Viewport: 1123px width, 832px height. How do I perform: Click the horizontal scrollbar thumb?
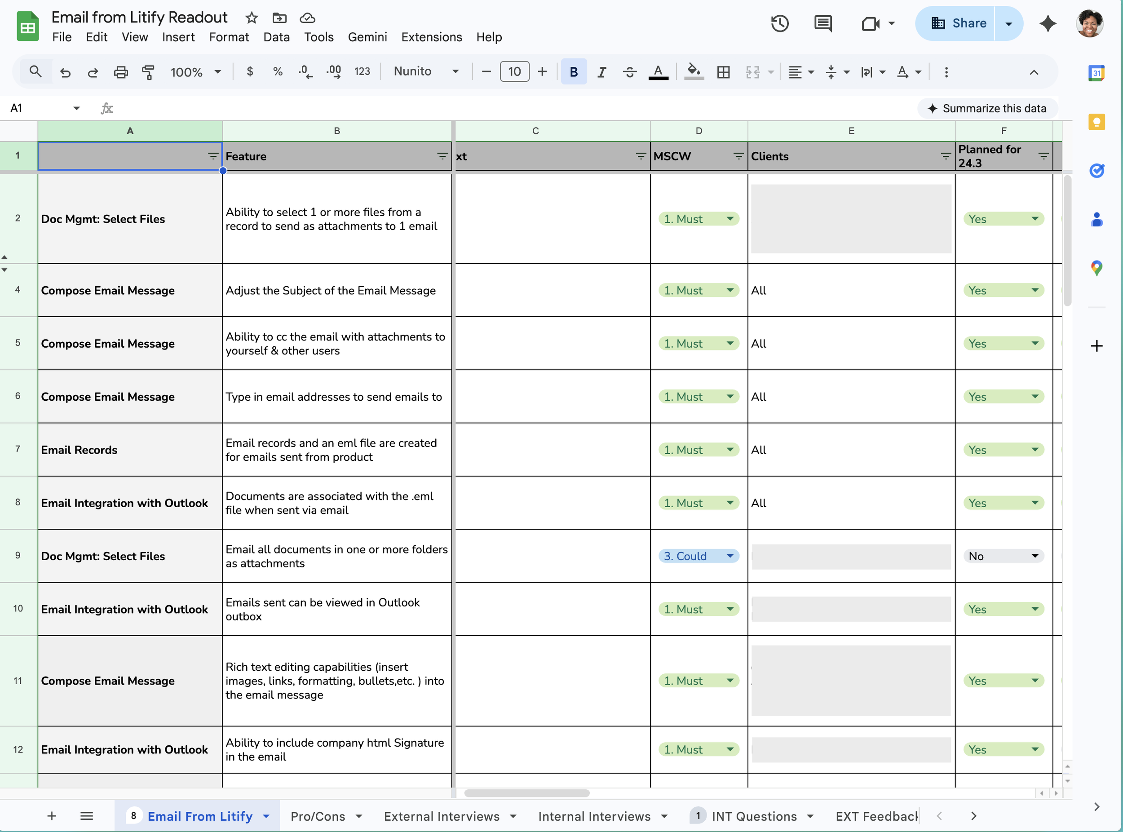pos(527,793)
